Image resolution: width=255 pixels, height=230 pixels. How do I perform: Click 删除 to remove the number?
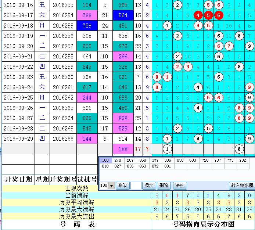pos(164,186)
